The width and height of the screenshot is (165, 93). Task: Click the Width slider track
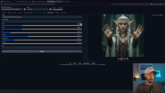pyautogui.click(x=42, y=26)
